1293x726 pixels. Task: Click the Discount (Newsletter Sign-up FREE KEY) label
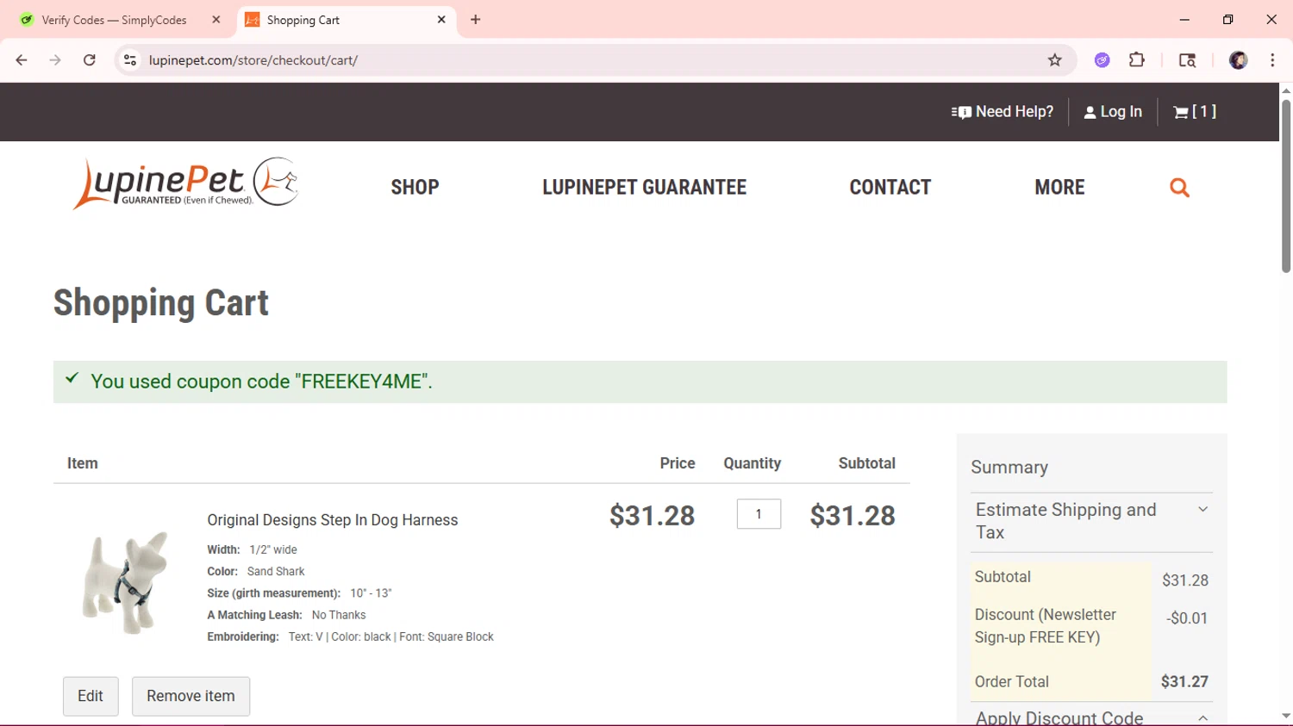[1045, 626]
